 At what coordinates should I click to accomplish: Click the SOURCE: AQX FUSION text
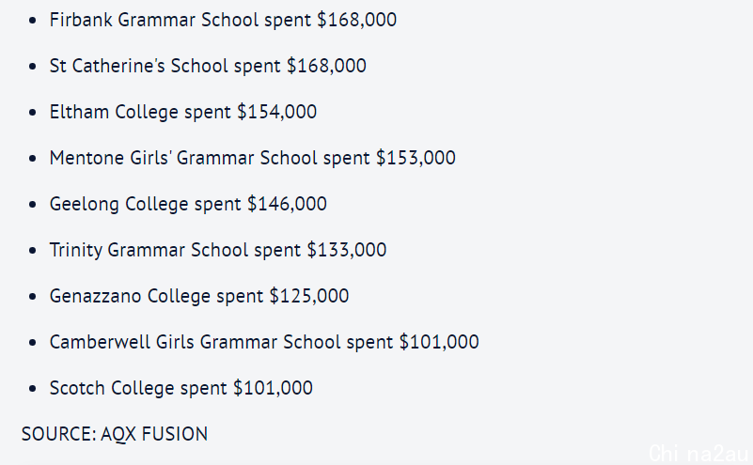[x=115, y=434]
